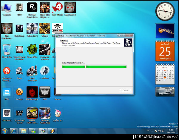Click the Setup window title bar icon
This screenshot has height=140, width=179.
(57, 36)
